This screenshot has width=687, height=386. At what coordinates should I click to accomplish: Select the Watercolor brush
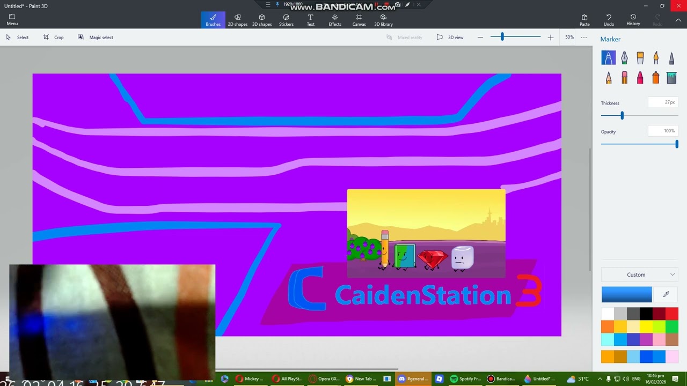pyautogui.click(x=656, y=57)
